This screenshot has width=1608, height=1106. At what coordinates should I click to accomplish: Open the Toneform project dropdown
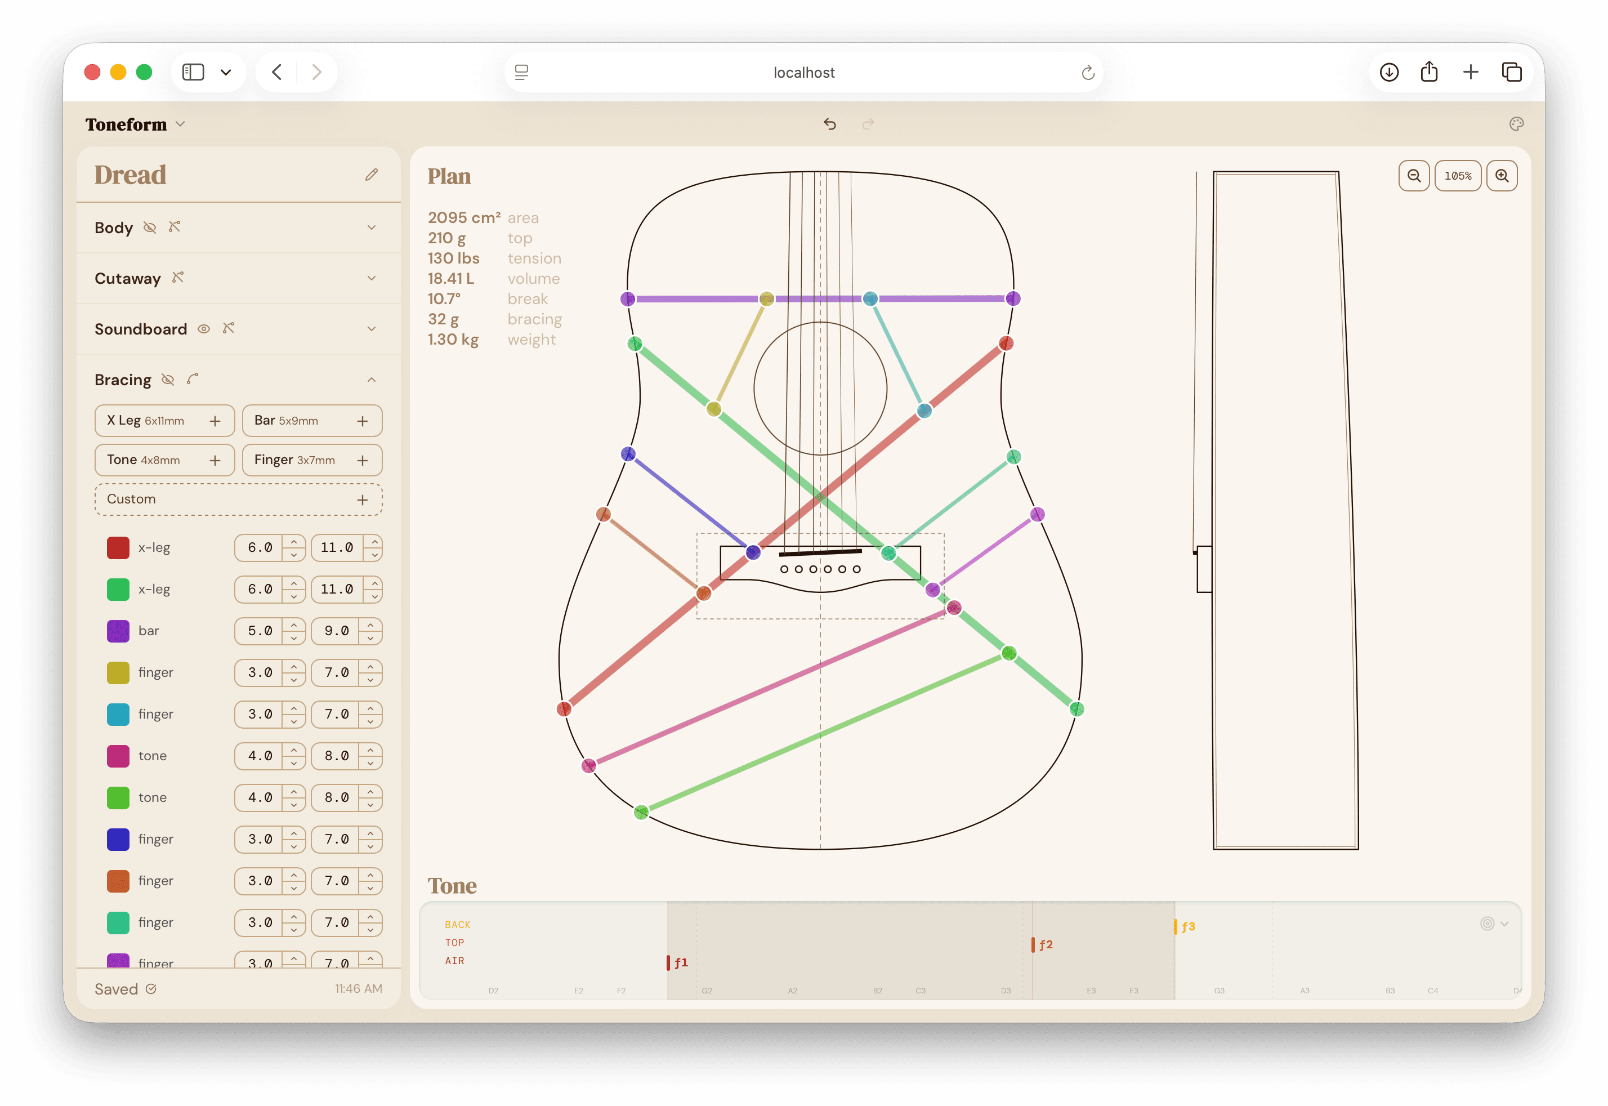pos(181,125)
